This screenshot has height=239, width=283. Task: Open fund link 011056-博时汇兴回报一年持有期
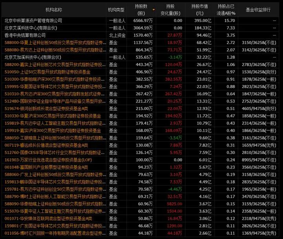click(x=55, y=233)
